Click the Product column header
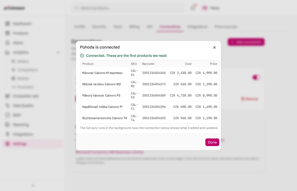 pyautogui.click(x=88, y=64)
